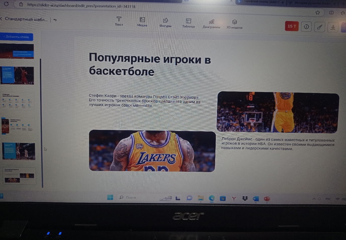The height and width of the screenshot is (240, 346).
Task: Click the slide panel vertical scrollbar
Action: (x=41, y=123)
